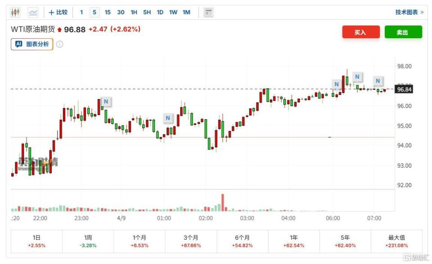Click the N news marker near 01:00
432x264 pixels.
point(168,118)
